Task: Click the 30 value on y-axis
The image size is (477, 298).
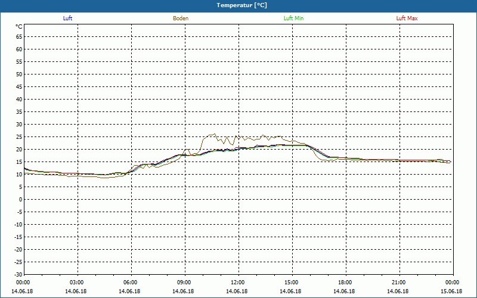Action: coord(19,125)
